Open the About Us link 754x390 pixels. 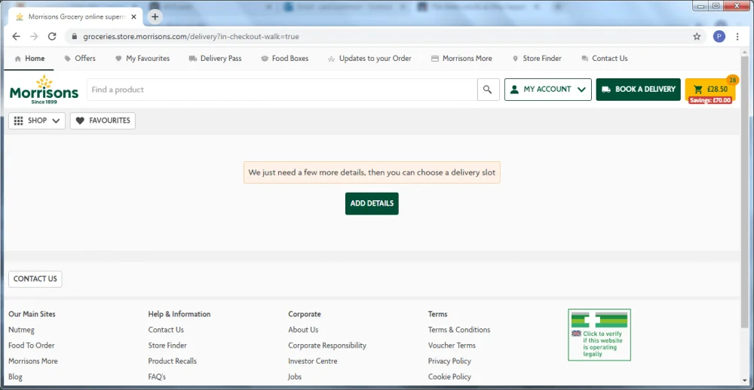coord(303,330)
